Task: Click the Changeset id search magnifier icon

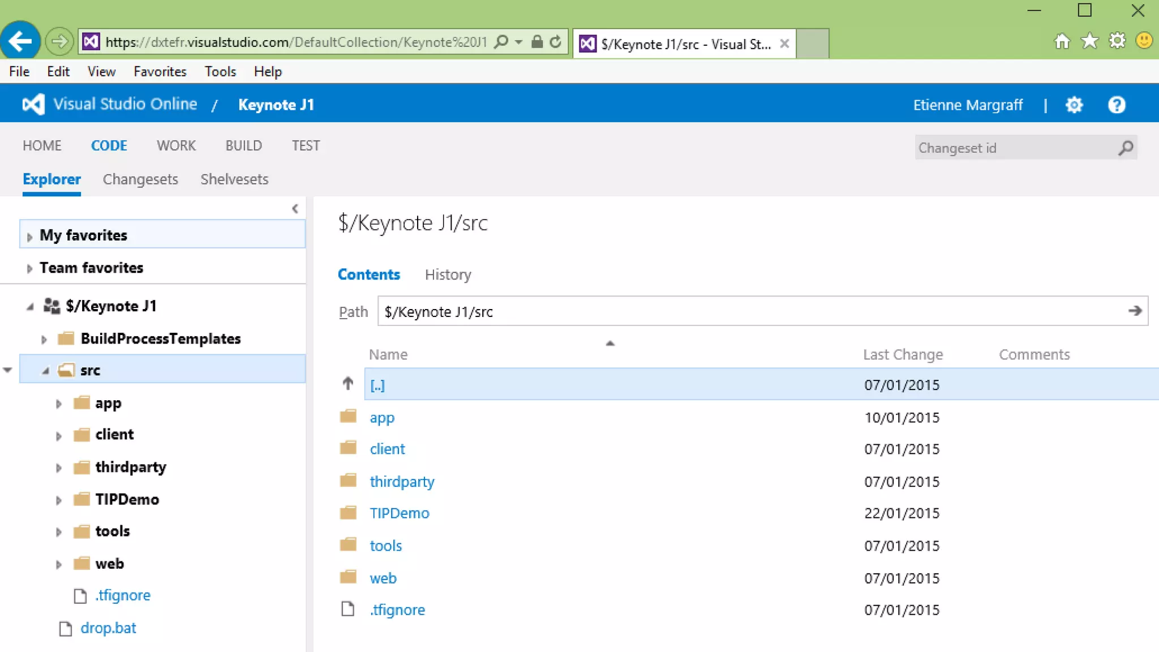Action: coord(1126,148)
